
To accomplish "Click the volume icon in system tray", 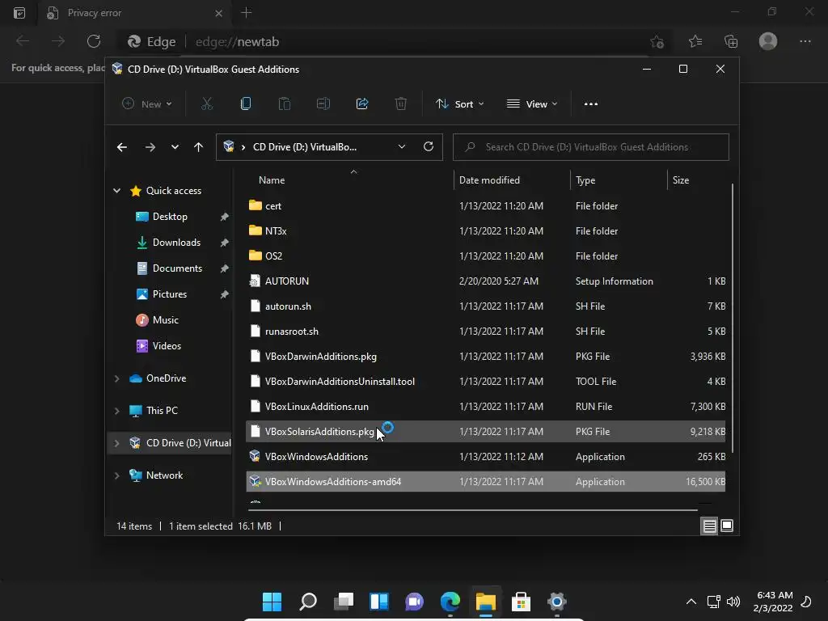I will point(733,602).
